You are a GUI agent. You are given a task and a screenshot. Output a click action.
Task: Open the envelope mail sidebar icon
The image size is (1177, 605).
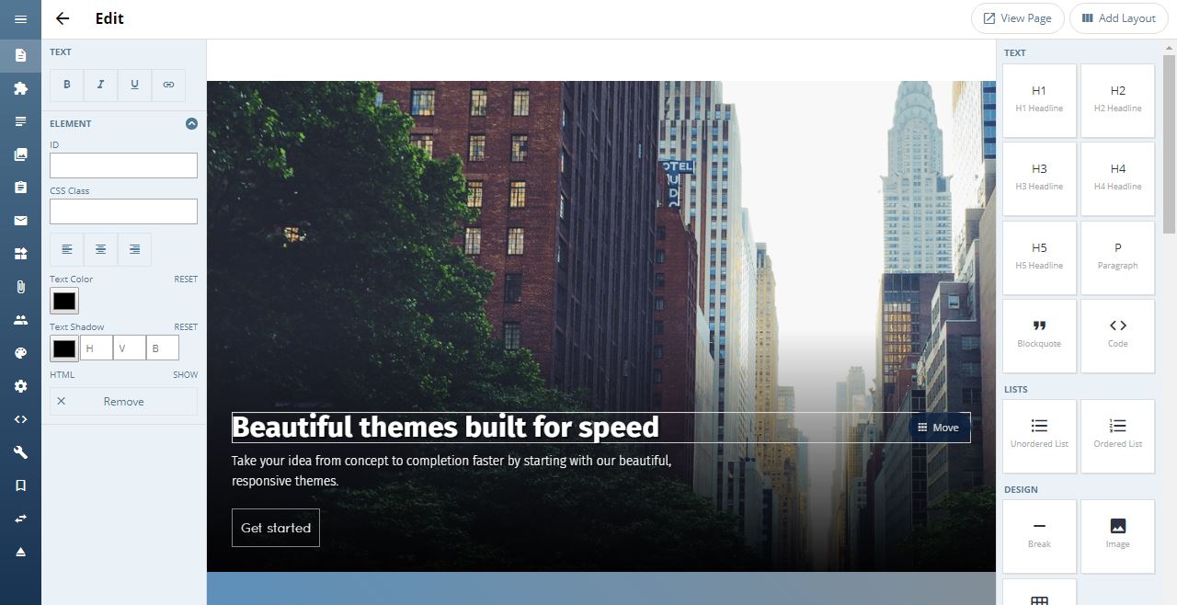point(20,221)
